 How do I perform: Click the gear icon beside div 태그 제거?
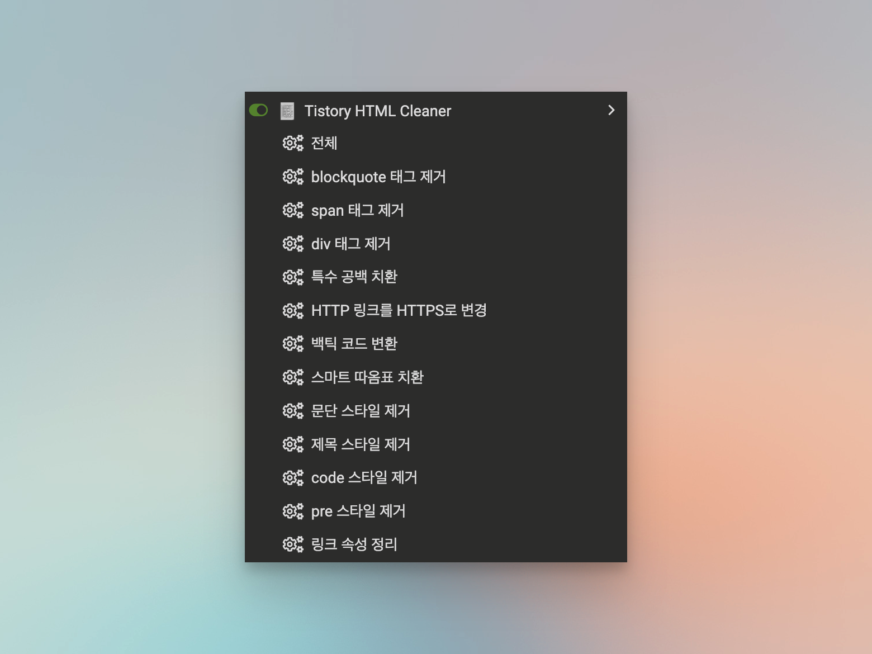tap(293, 244)
